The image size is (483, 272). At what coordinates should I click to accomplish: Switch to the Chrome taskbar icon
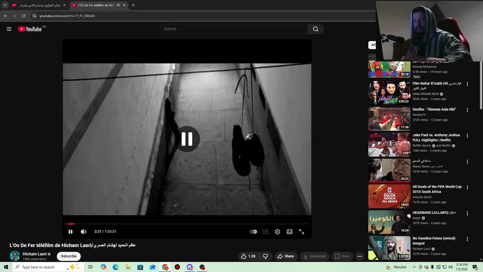pyautogui.click(x=165, y=267)
